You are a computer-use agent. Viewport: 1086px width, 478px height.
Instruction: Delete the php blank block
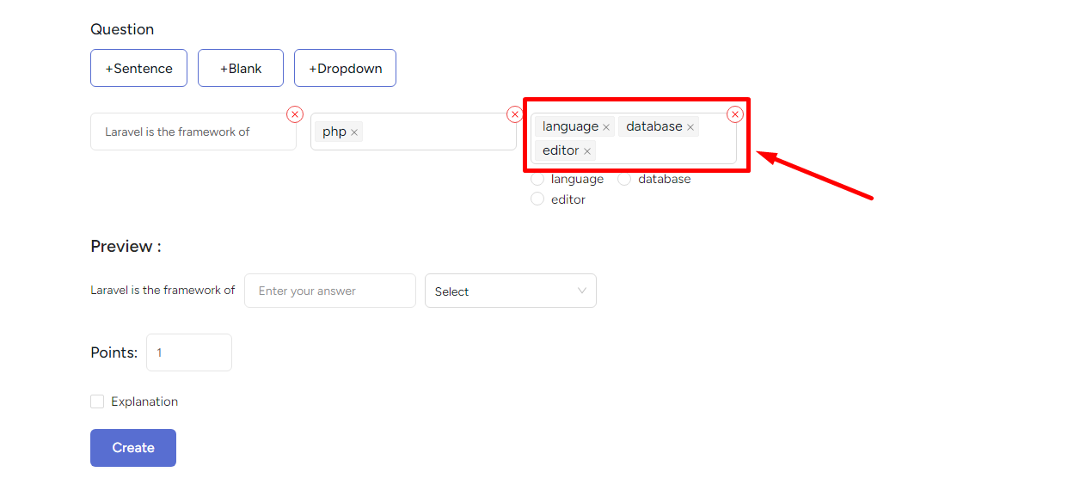pos(515,114)
